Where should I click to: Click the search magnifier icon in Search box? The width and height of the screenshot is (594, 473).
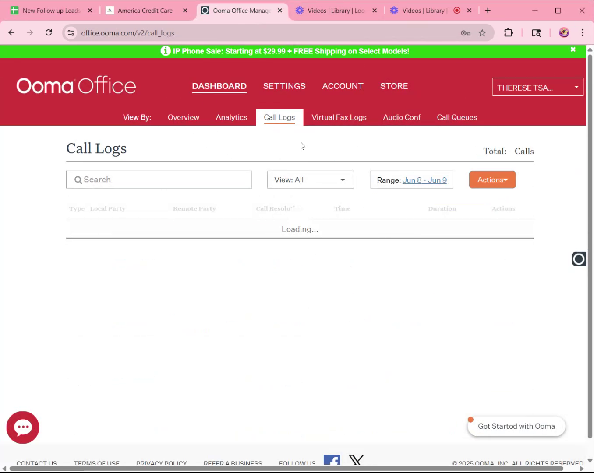tap(78, 180)
